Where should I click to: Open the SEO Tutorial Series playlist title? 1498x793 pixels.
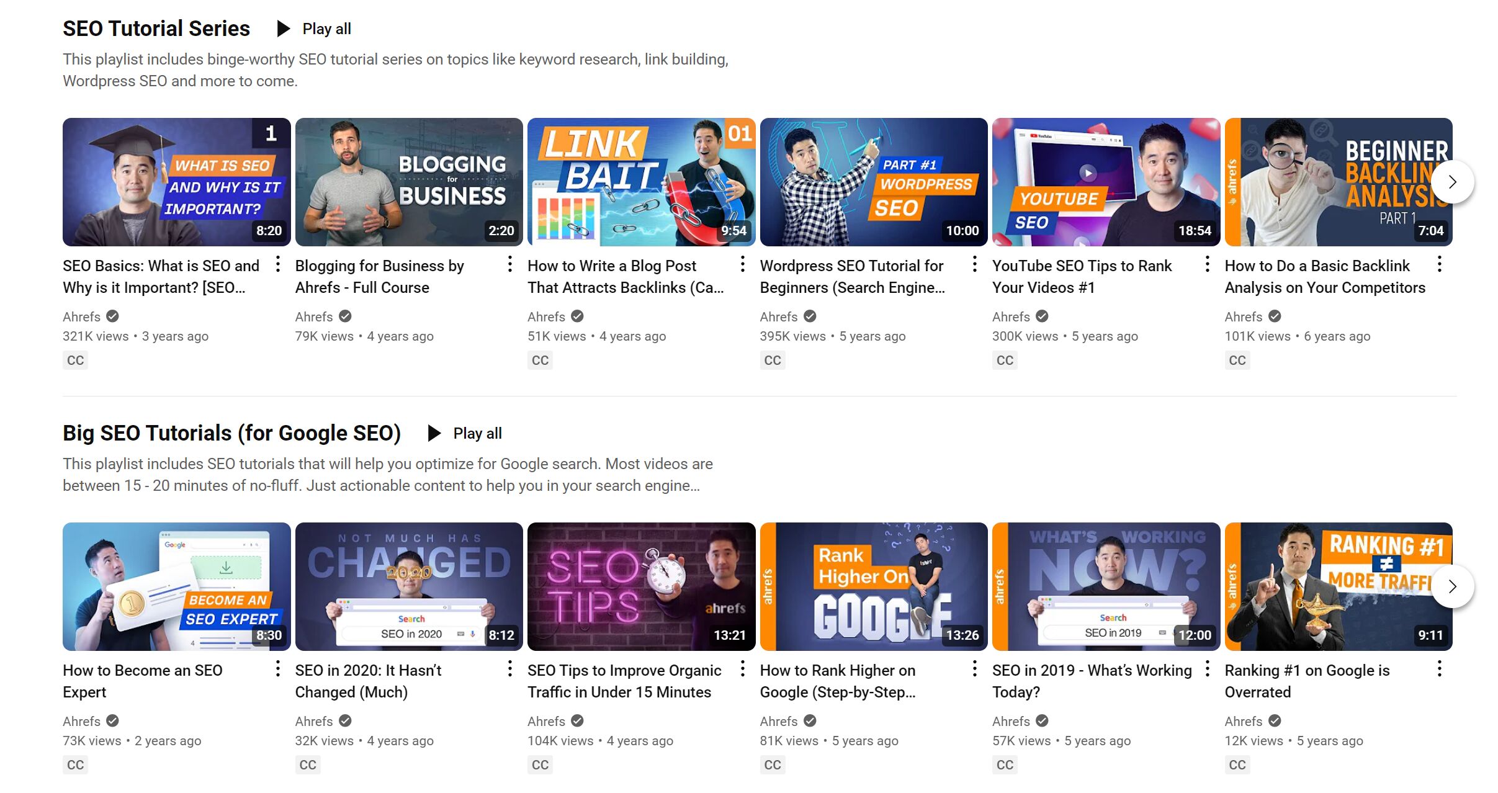pyautogui.click(x=156, y=29)
